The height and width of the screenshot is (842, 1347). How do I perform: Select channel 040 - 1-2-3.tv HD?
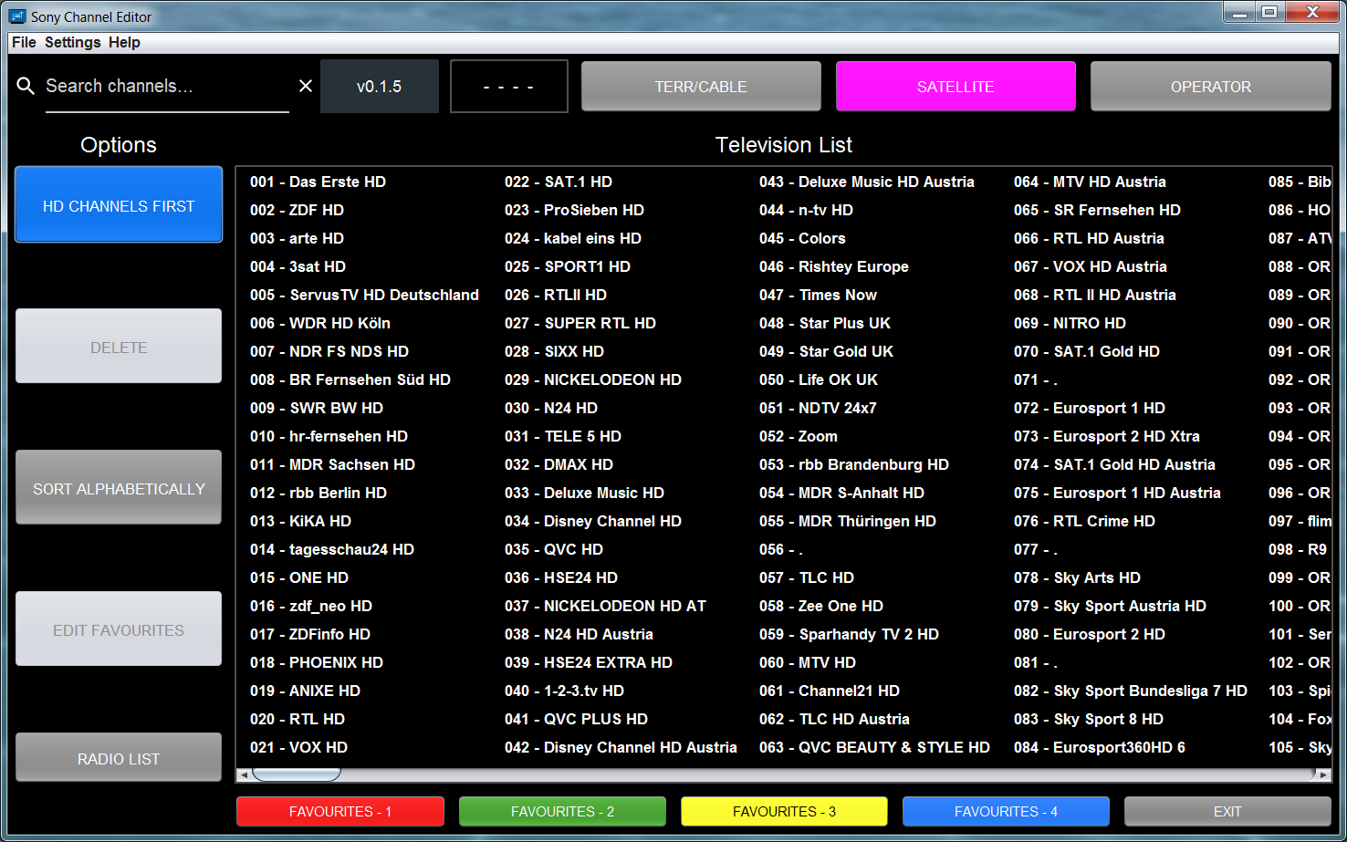point(564,691)
